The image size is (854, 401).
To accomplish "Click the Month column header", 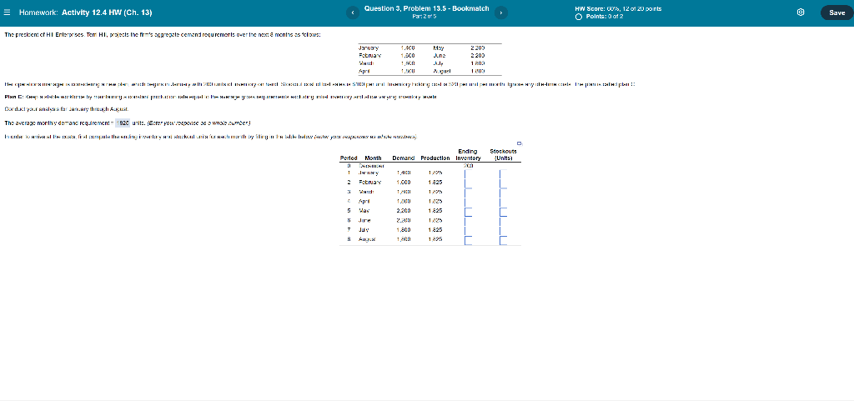I will [x=373, y=158].
